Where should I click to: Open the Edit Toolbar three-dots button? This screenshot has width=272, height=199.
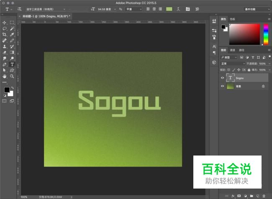pos(4,82)
